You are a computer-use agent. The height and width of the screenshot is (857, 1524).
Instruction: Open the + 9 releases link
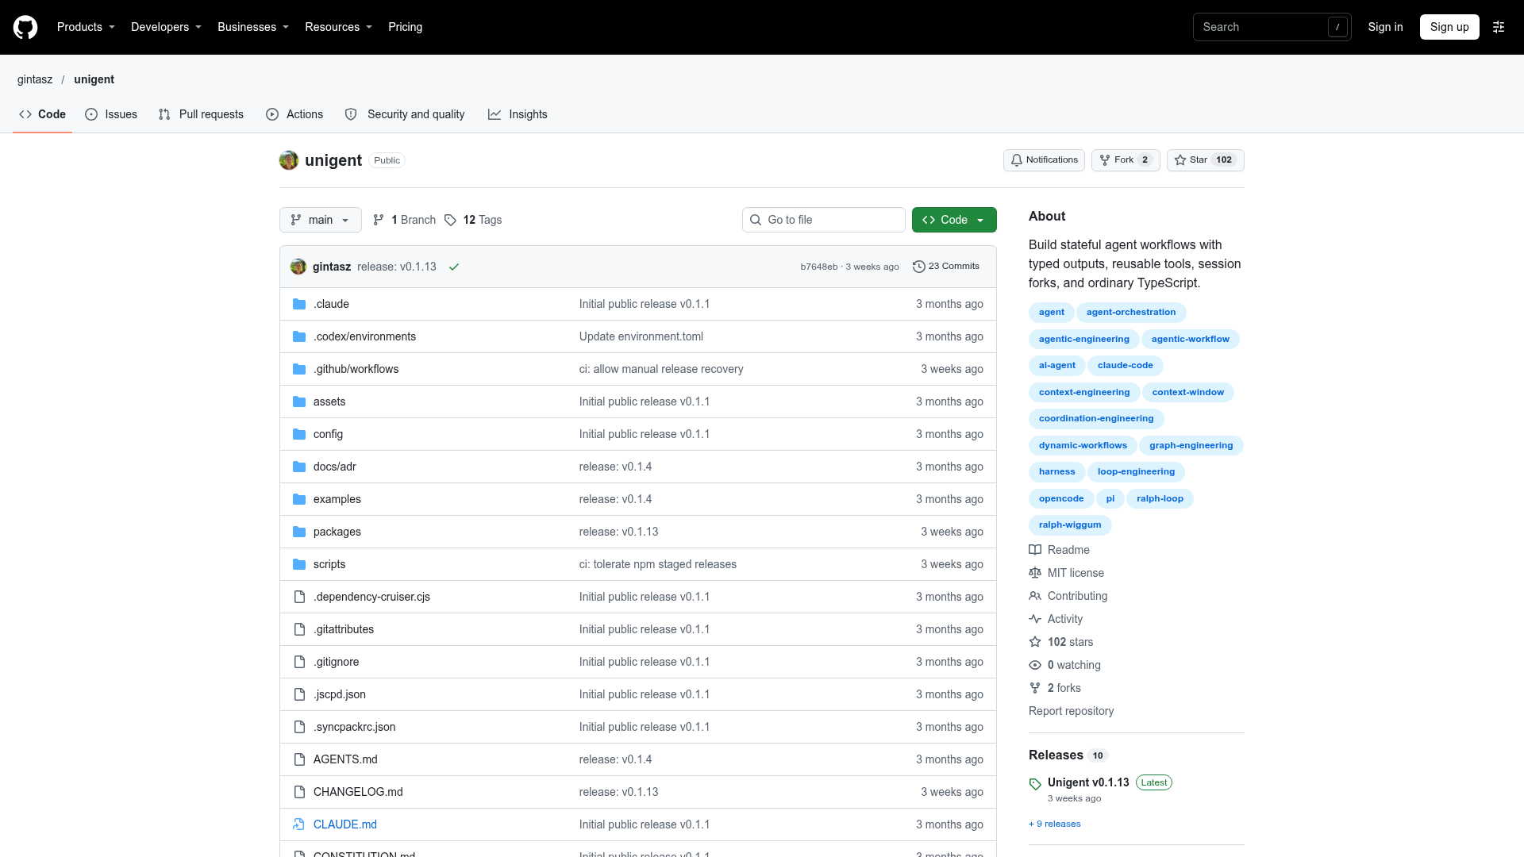1055,824
